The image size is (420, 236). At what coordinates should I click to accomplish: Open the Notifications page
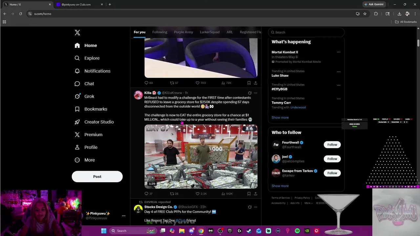[x=92, y=71]
